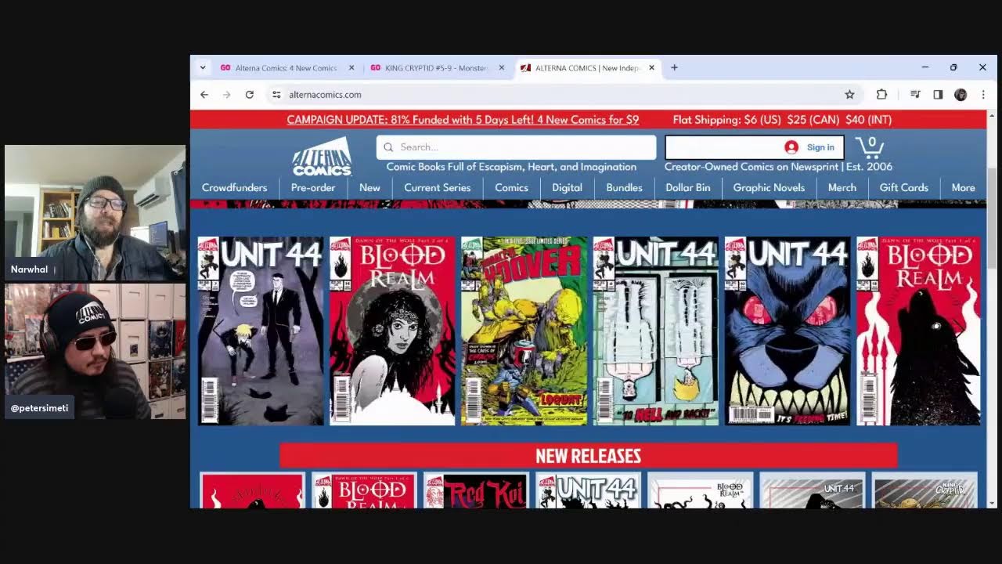The height and width of the screenshot is (564, 1002).
Task: Reload the page
Action: pyautogui.click(x=249, y=95)
